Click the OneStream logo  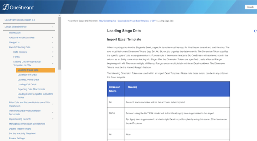18,7
